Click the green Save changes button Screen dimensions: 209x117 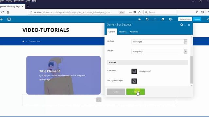tap(136, 92)
